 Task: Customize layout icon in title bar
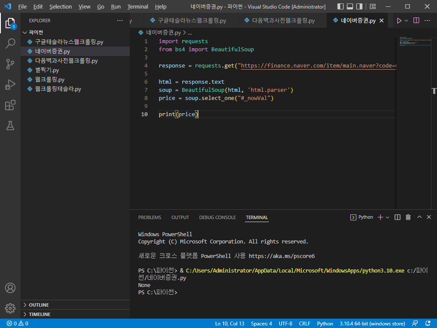click(373, 6)
